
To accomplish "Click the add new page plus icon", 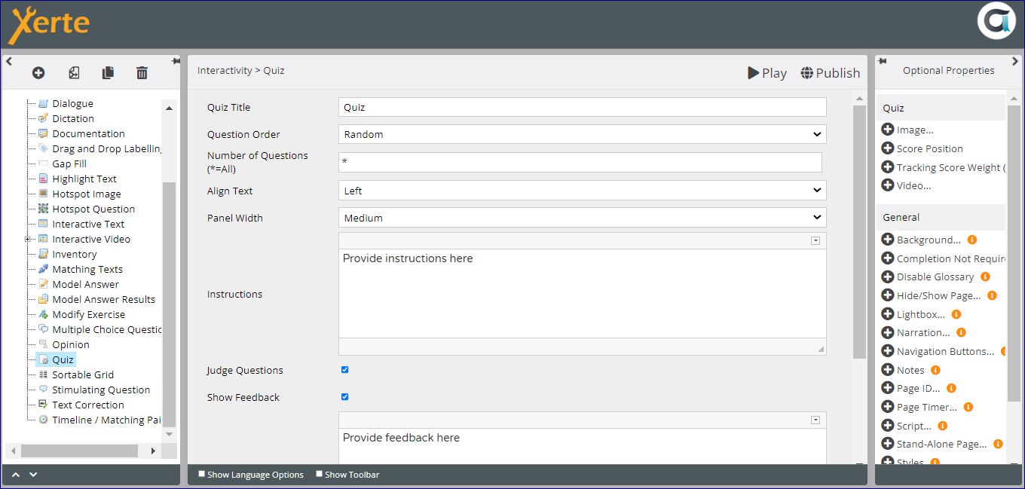I will click(x=38, y=73).
